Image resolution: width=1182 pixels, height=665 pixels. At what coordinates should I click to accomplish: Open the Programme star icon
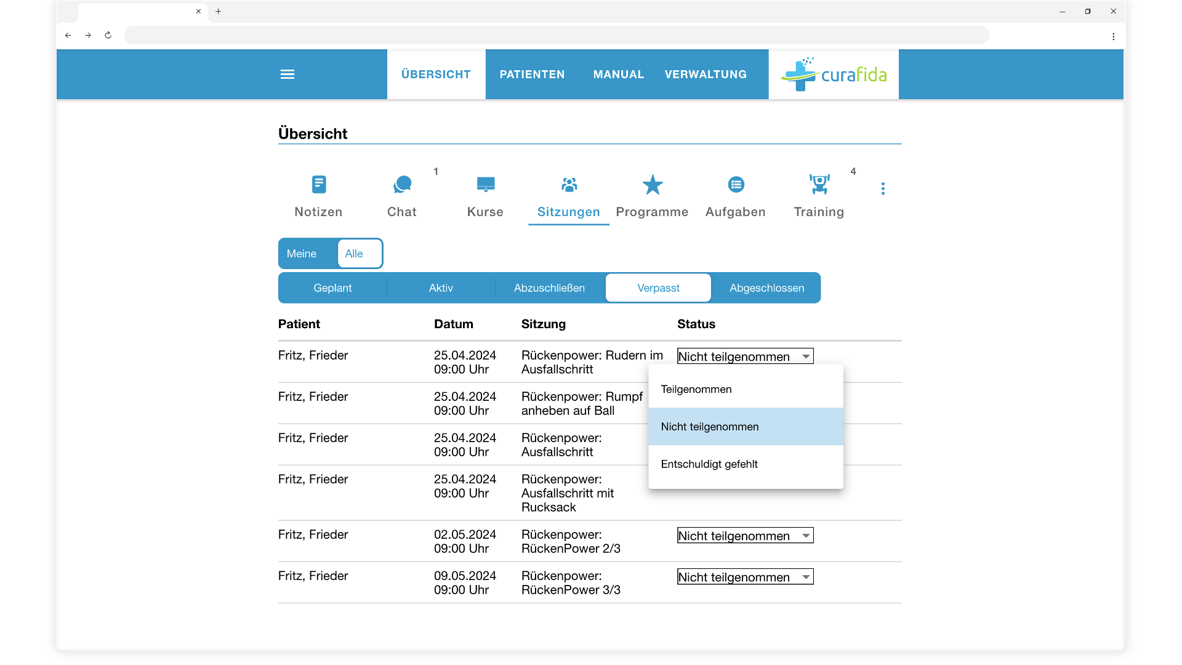coord(653,184)
